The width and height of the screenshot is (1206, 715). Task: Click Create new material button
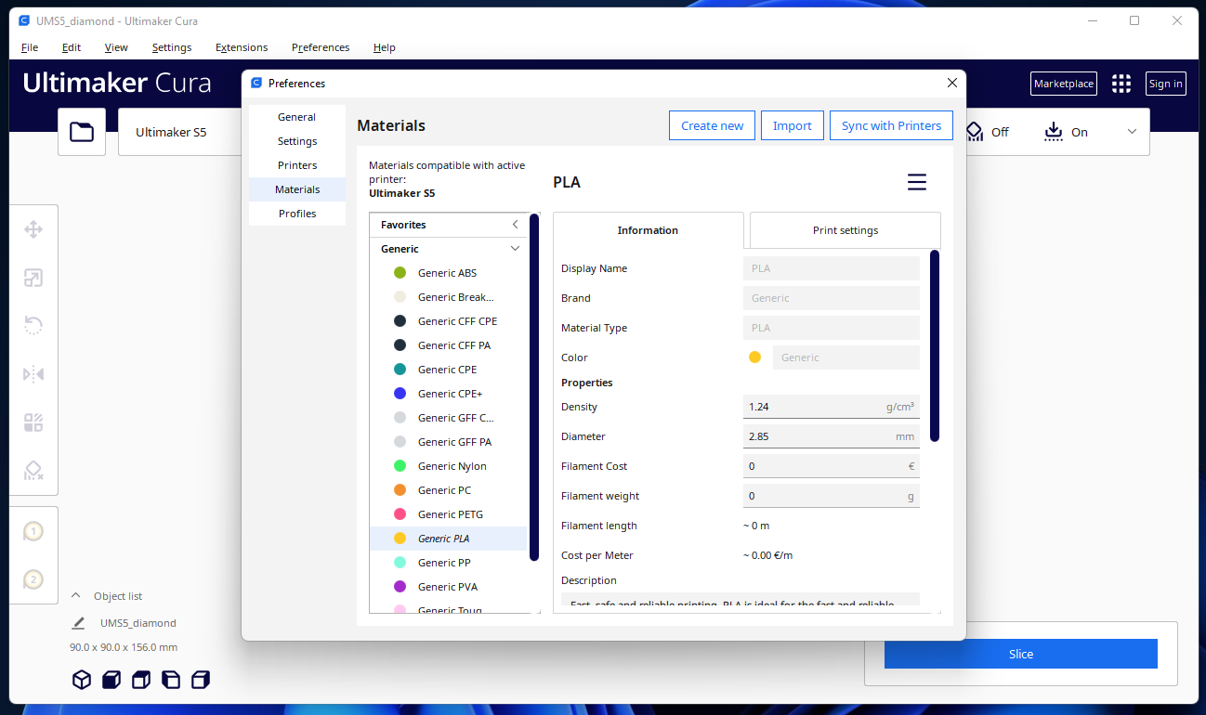click(713, 125)
